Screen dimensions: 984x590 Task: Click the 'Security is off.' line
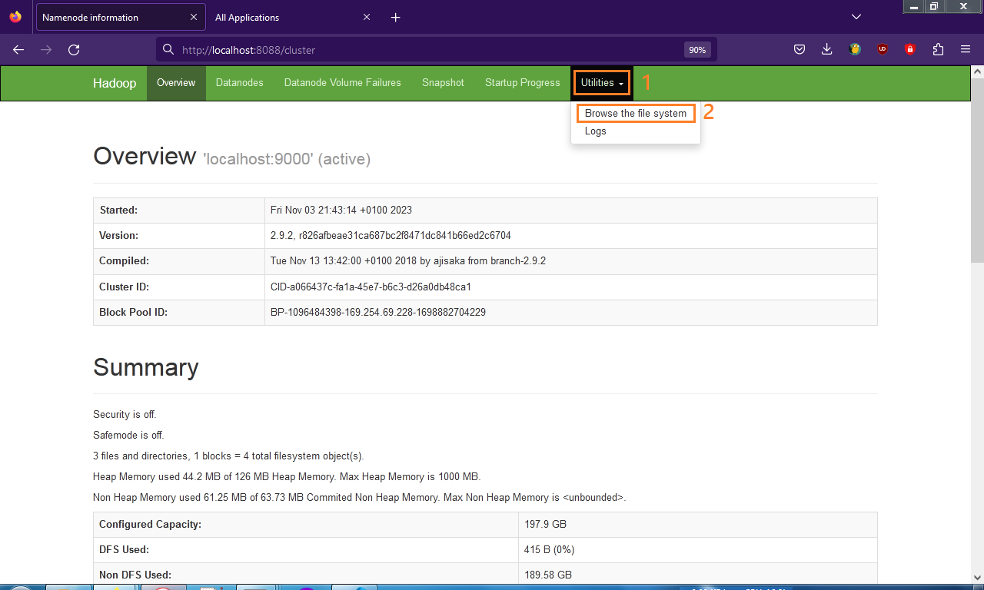coord(125,415)
